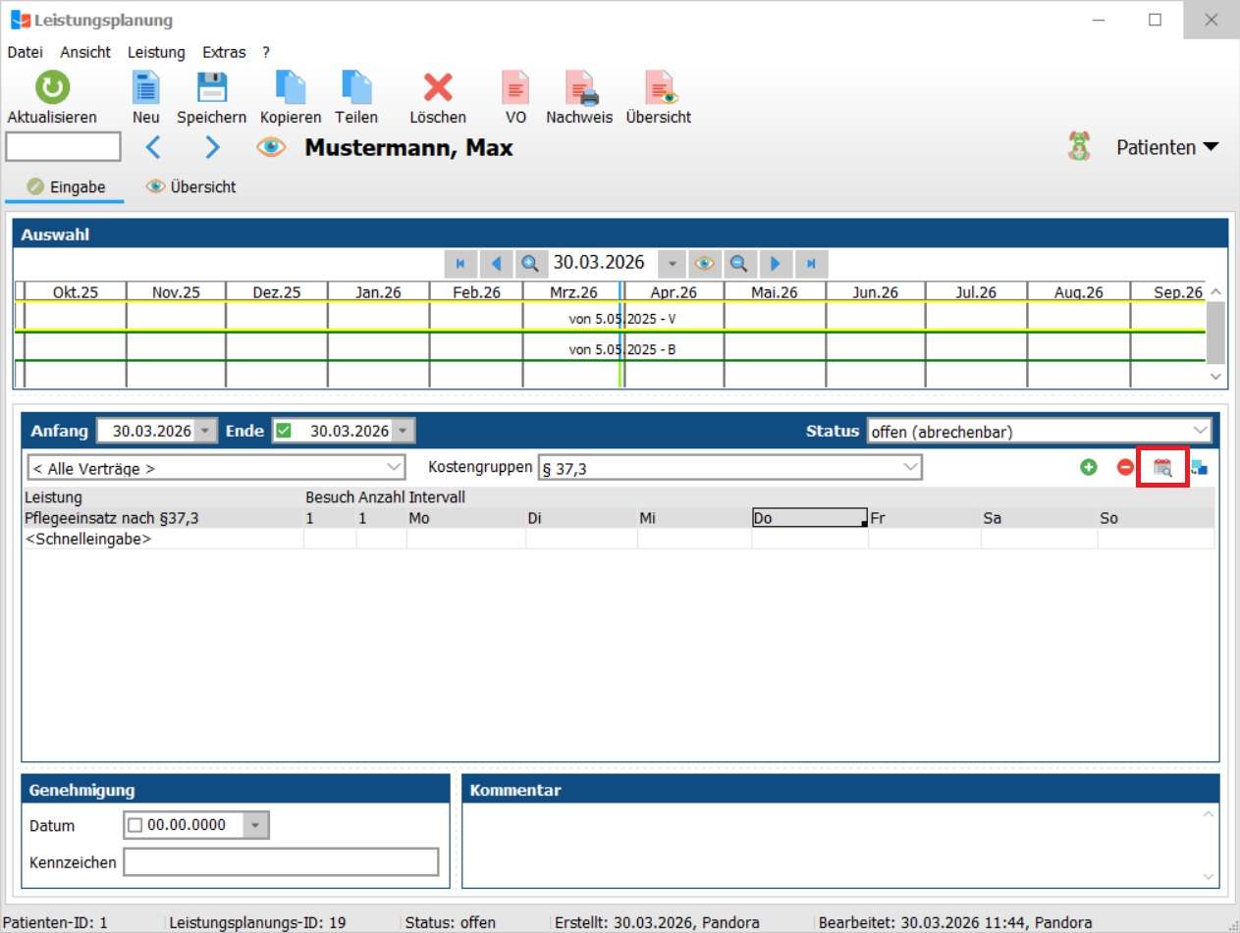
Task: Click the Aktualisieren refresh icon
Action: [x=52, y=88]
